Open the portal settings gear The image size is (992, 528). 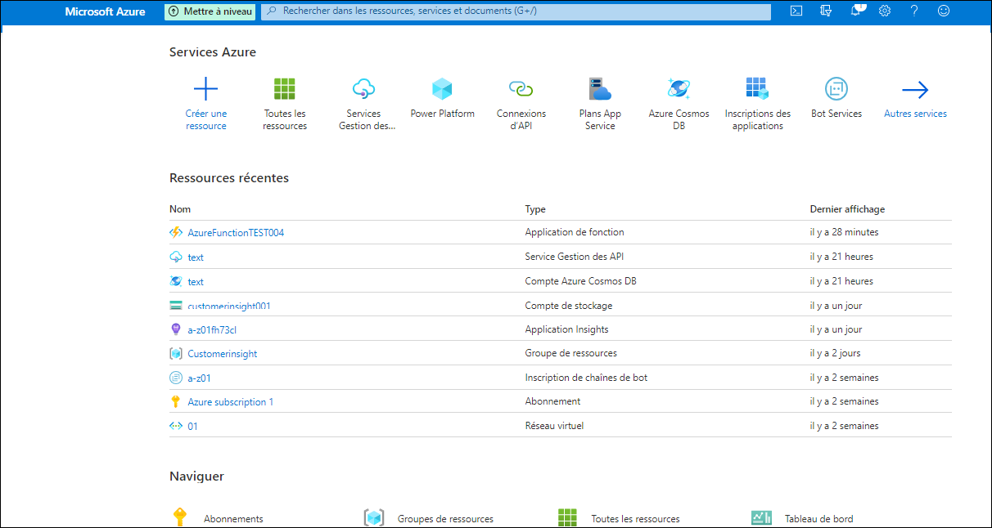pyautogui.click(x=885, y=11)
